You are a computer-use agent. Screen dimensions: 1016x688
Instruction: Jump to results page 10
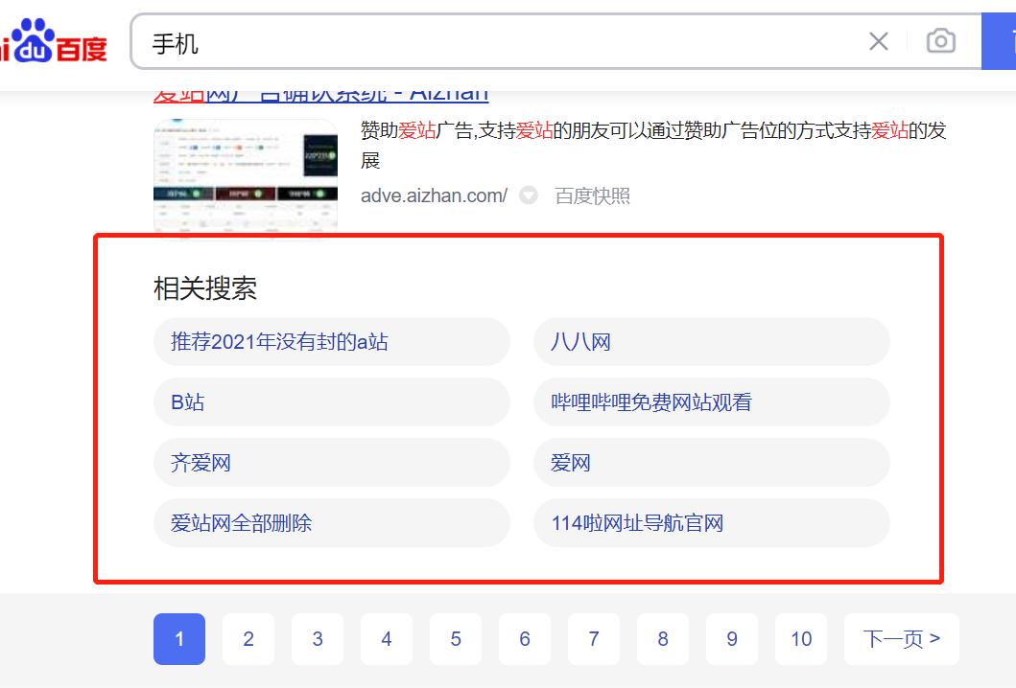point(800,638)
